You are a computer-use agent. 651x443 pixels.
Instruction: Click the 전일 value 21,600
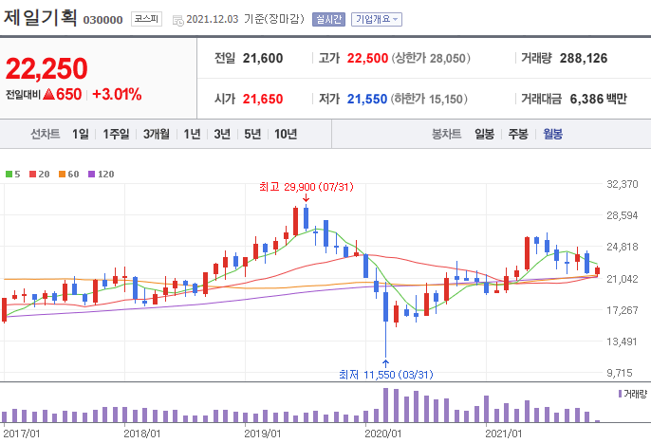click(263, 58)
